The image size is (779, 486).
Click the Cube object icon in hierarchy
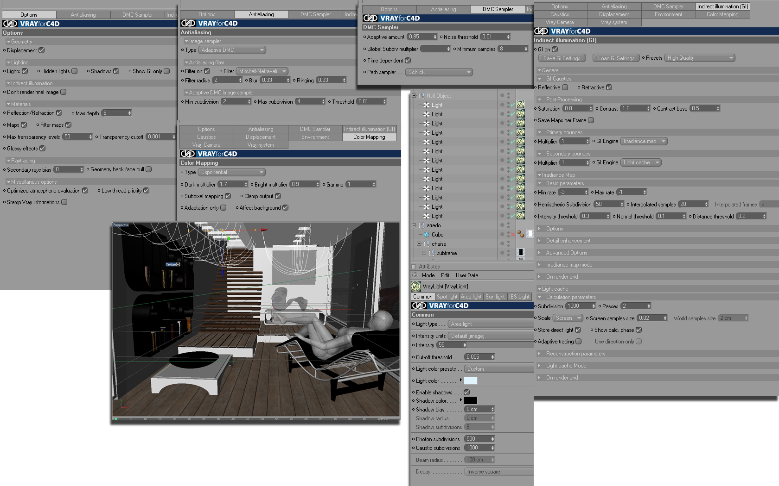point(427,235)
